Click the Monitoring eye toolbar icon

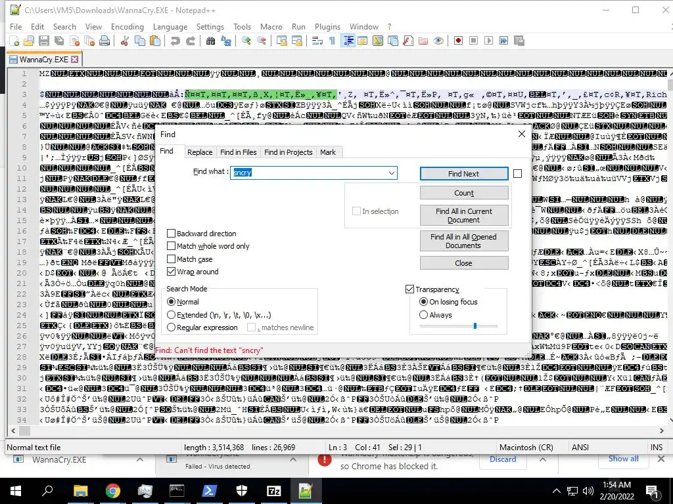[x=438, y=41]
